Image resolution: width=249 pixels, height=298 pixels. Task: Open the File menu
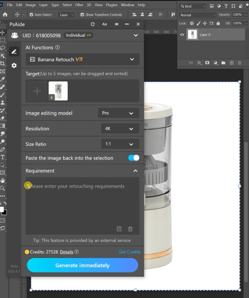click(x=10, y=5)
